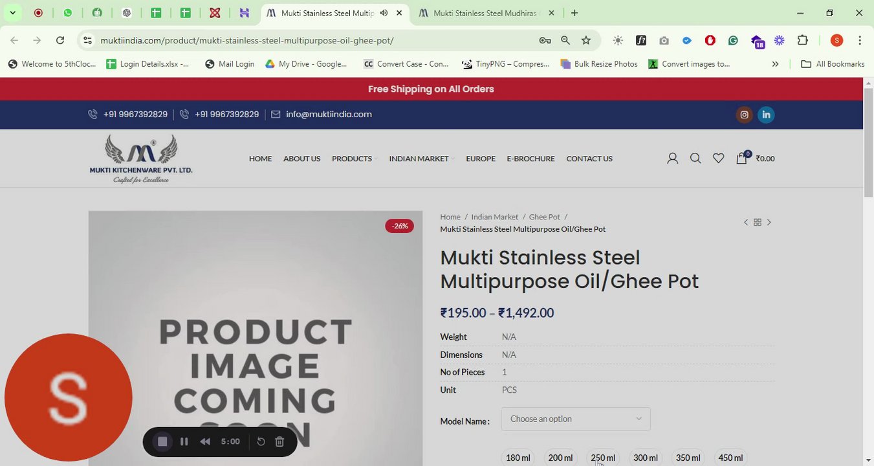
Task: Select the 180 ml size option
Action: click(518, 458)
